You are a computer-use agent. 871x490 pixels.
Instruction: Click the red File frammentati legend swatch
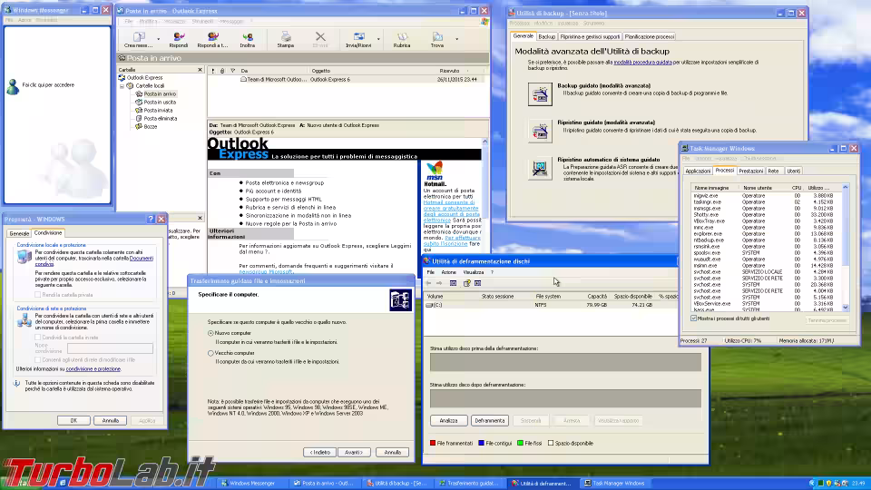tap(433, 443)
